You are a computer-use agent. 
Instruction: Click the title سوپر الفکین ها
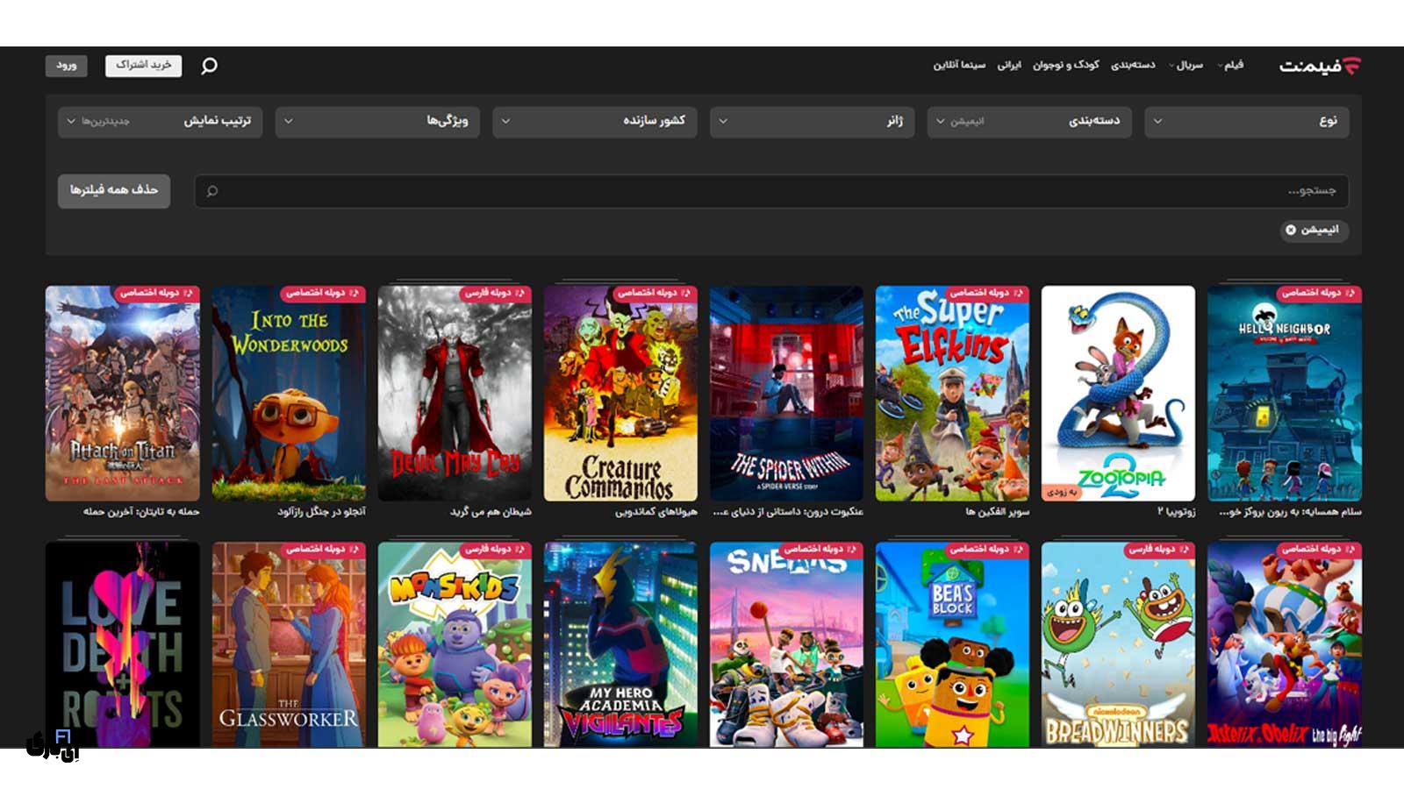tap(998, 512)
